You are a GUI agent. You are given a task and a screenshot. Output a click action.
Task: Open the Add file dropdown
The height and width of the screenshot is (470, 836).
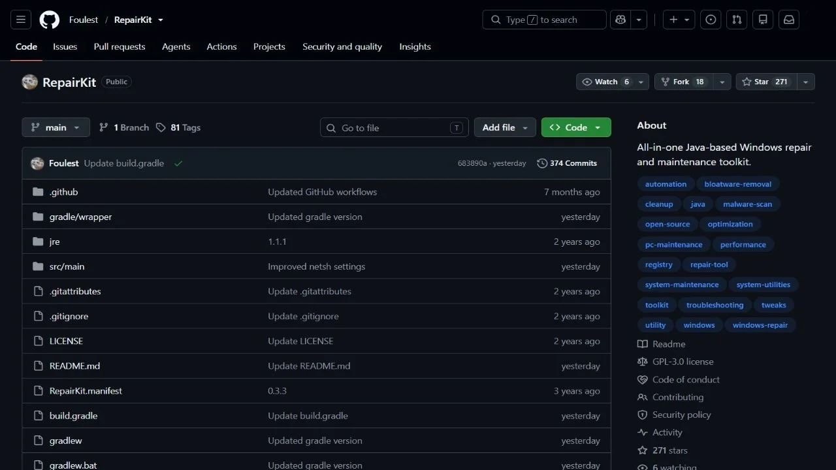(505, 127)
